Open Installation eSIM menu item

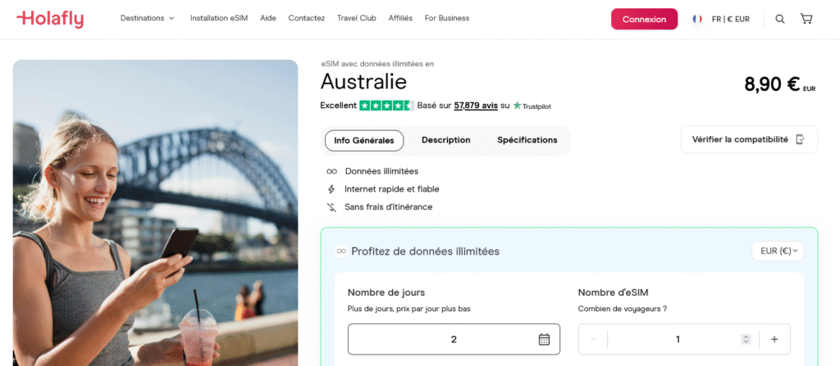tap(219, 18)
